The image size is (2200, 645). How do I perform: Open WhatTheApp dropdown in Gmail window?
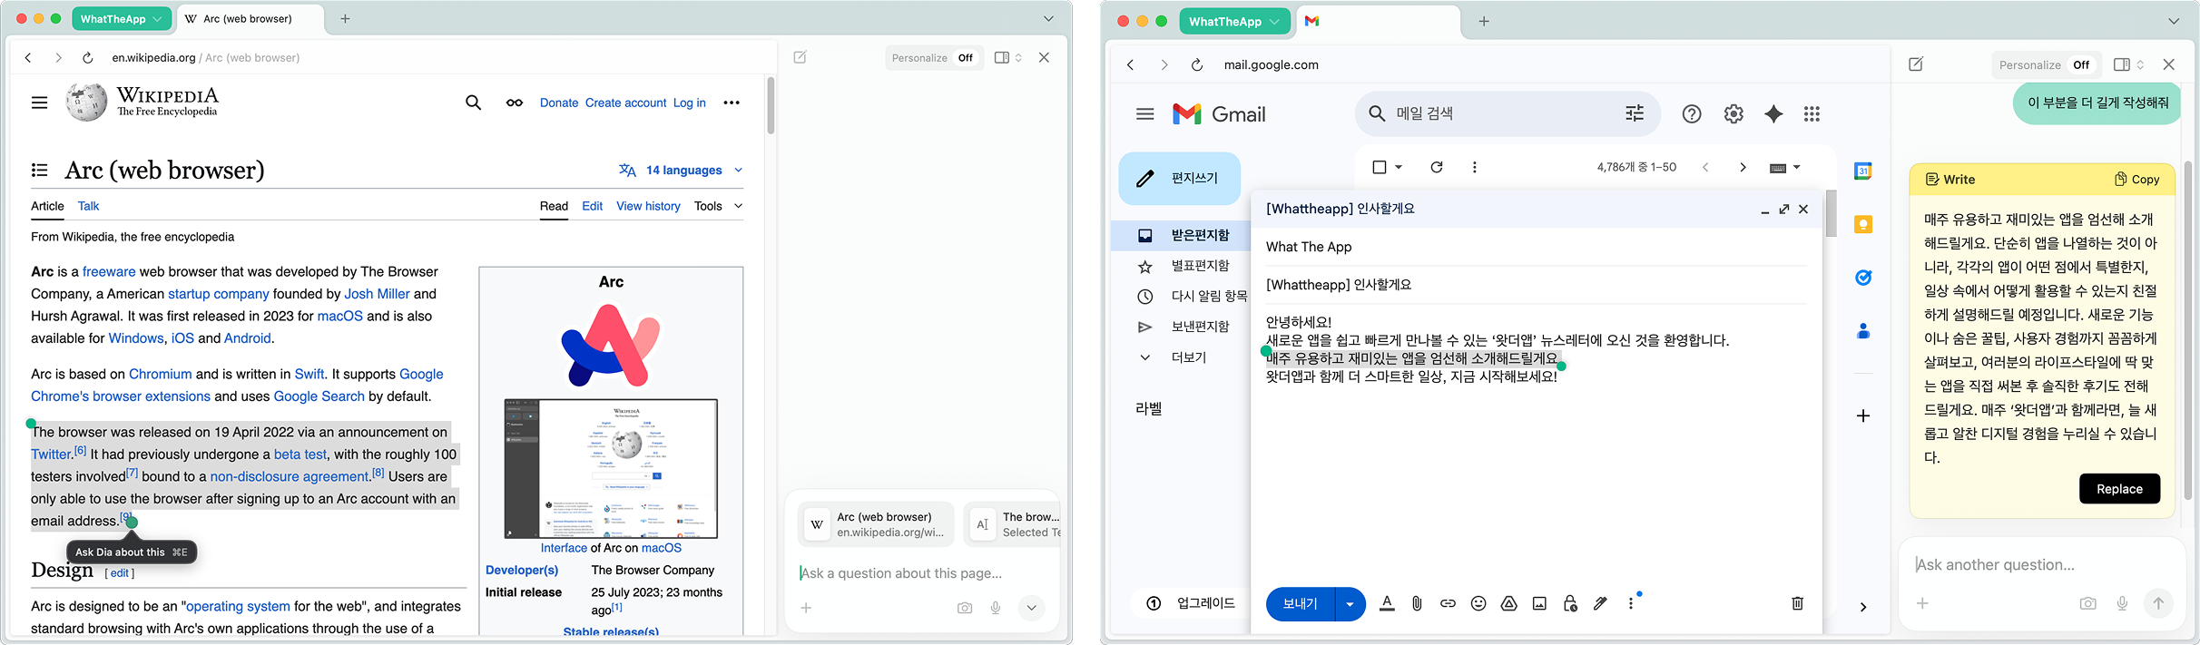1234,21
